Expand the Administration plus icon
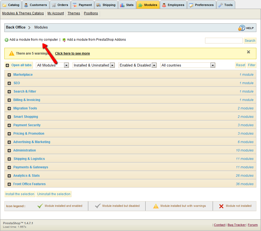Image resolution: width=261 pixels, height=231 pixels. [9, 151]
